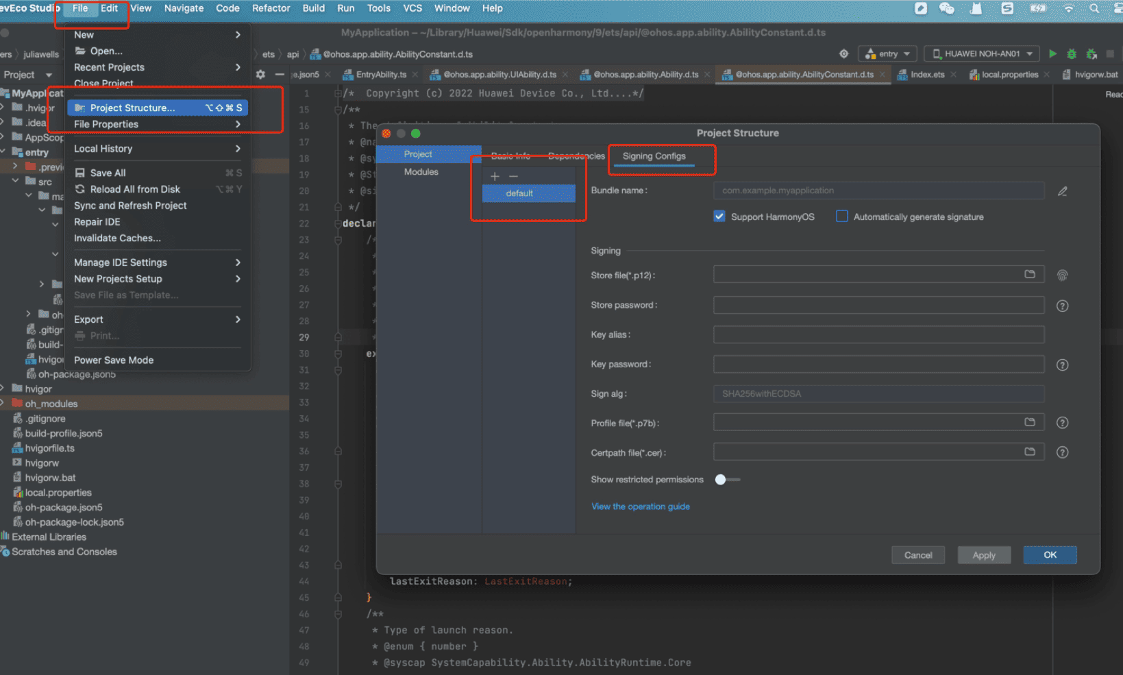
Task: Select Save All in File menu
Action: click(x=158, y=173)
